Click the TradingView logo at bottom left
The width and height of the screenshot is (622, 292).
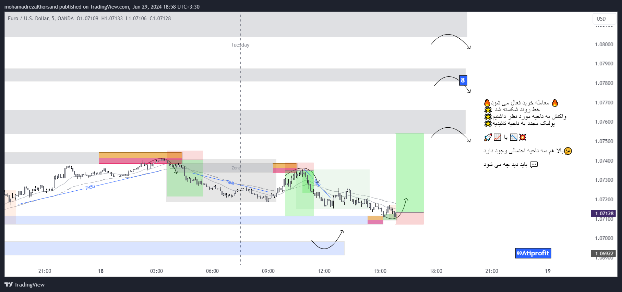24,284
